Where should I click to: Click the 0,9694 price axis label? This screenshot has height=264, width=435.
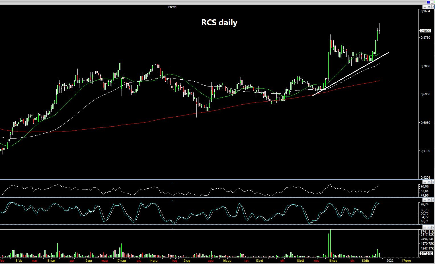coord(425,11)
